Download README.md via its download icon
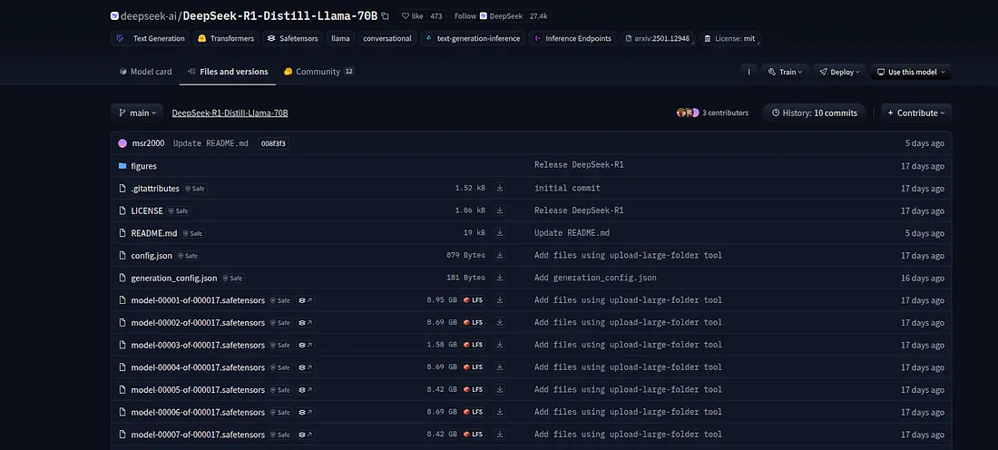Screen dimensions: 998x450 pos(500,233)
